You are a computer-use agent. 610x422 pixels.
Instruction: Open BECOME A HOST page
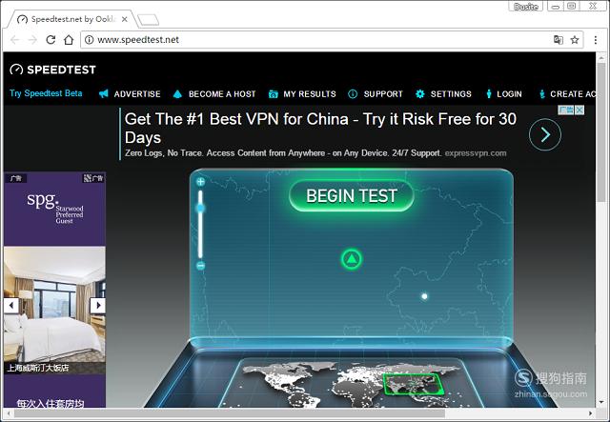tap(222, 94)
